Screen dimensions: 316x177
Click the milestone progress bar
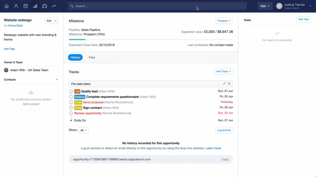151,39
